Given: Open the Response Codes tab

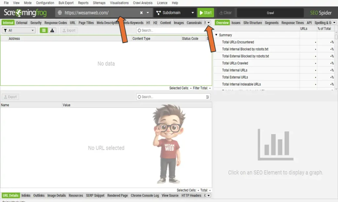Looking at the screenshot, I should coord(55,23).
